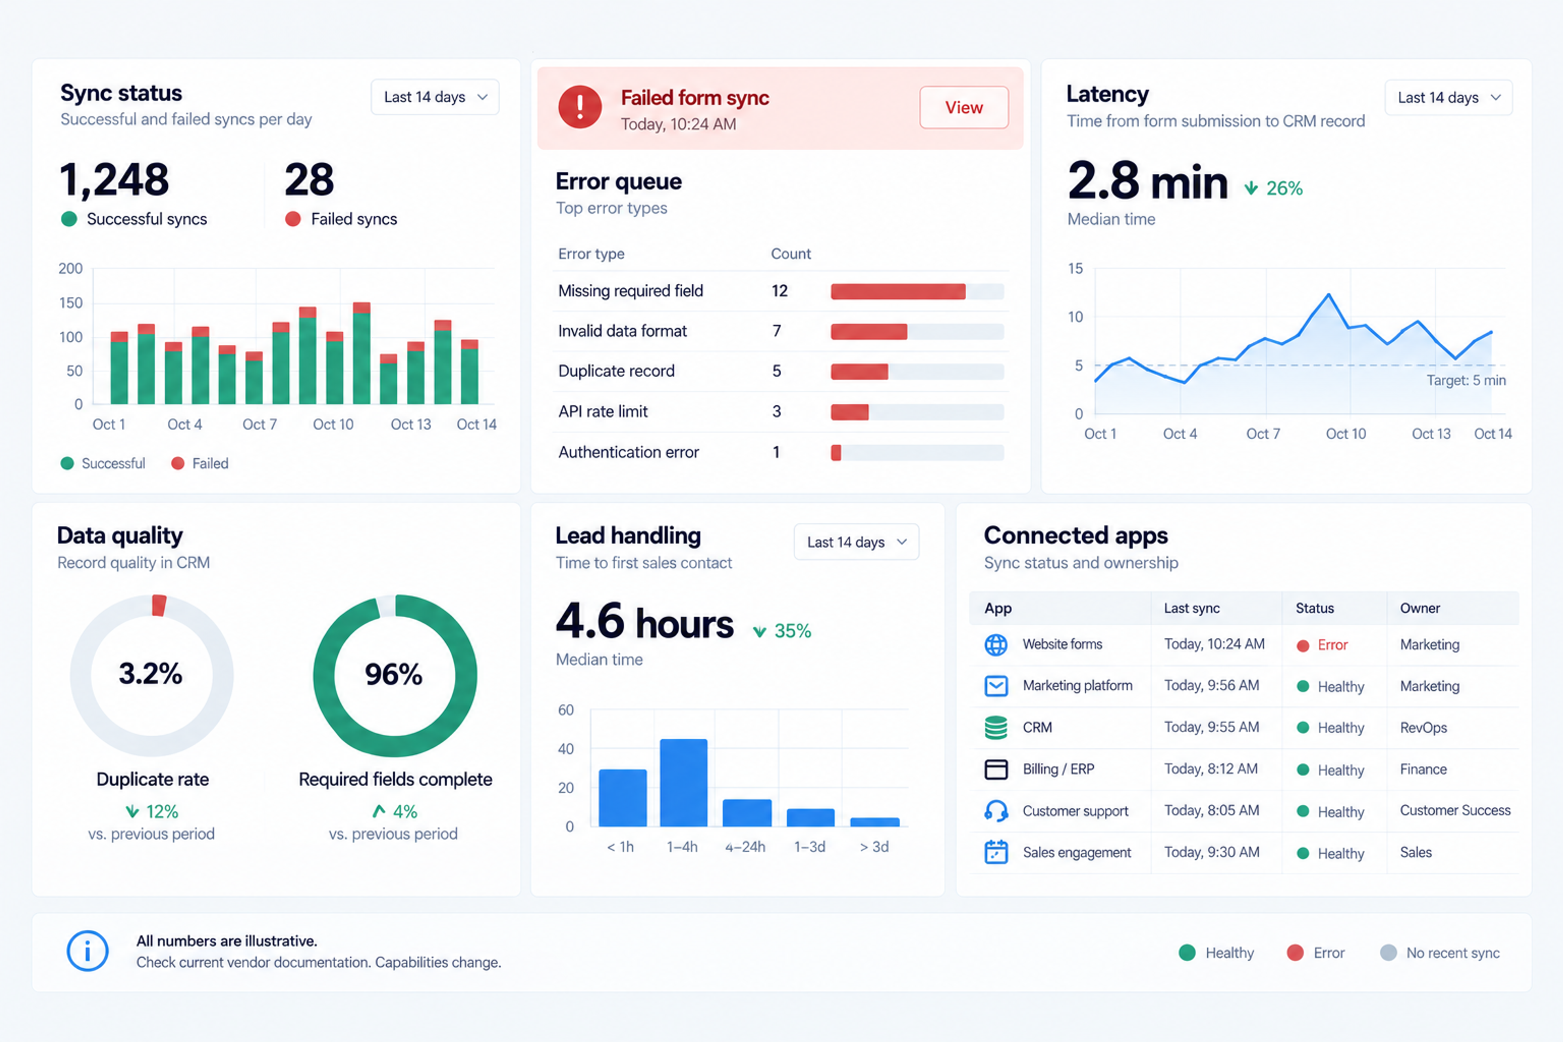1563x1042 pixels.
Task: Click the 96% Required fields complete donut
Action: tap(395, 675)
